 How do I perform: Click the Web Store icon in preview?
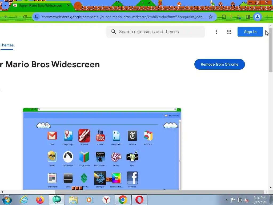(148, 136)
